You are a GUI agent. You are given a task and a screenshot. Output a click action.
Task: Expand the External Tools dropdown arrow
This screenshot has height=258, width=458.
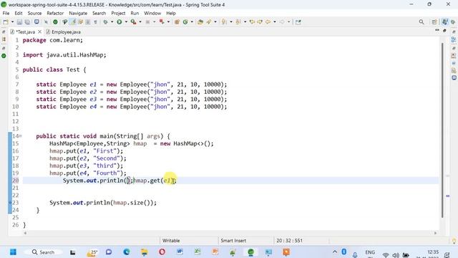click(x=140, y=22)
